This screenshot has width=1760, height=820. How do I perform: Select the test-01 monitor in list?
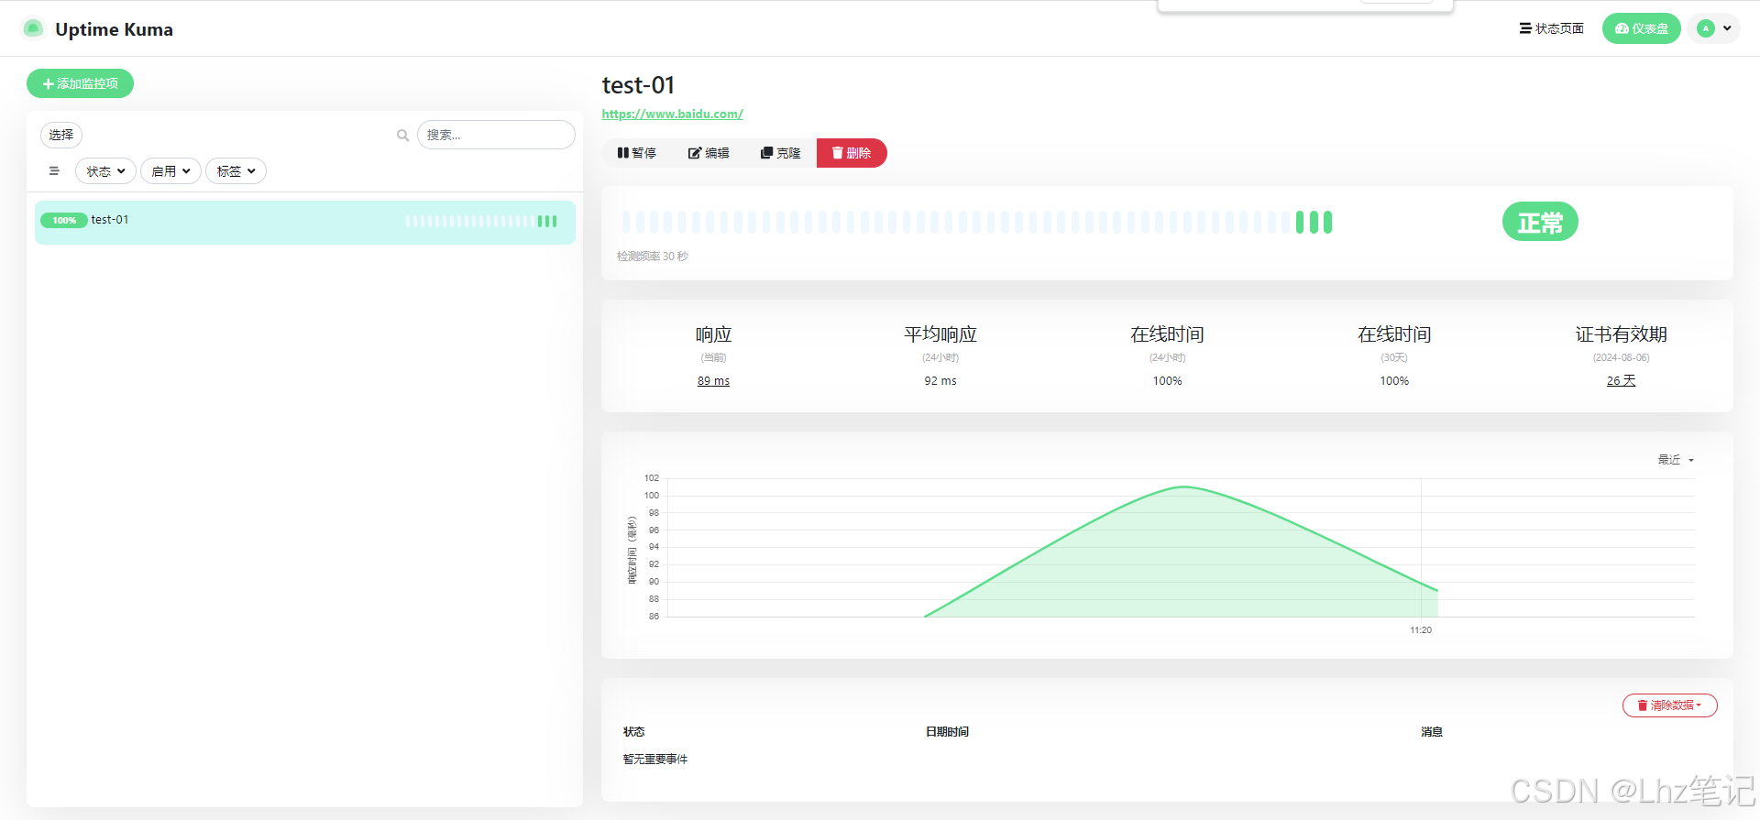click(305, 222)
